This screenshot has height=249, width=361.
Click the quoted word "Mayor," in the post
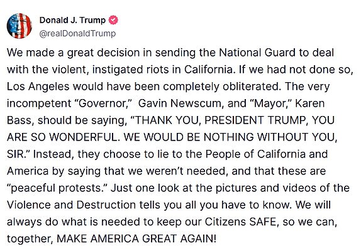coord(271,103)
